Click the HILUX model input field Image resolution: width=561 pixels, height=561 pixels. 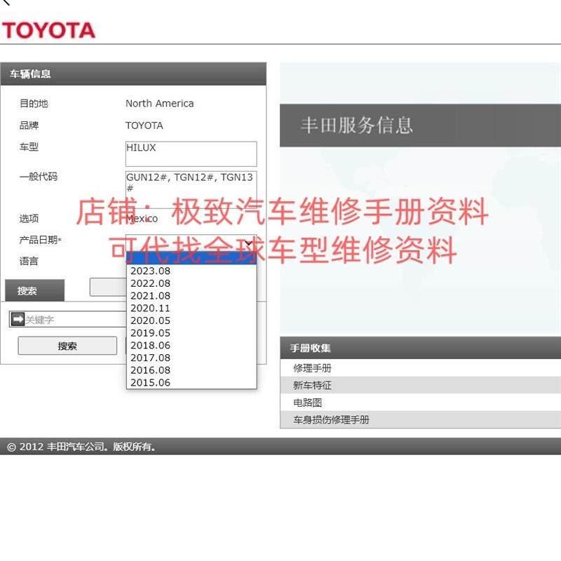click(x=191, y=154)
